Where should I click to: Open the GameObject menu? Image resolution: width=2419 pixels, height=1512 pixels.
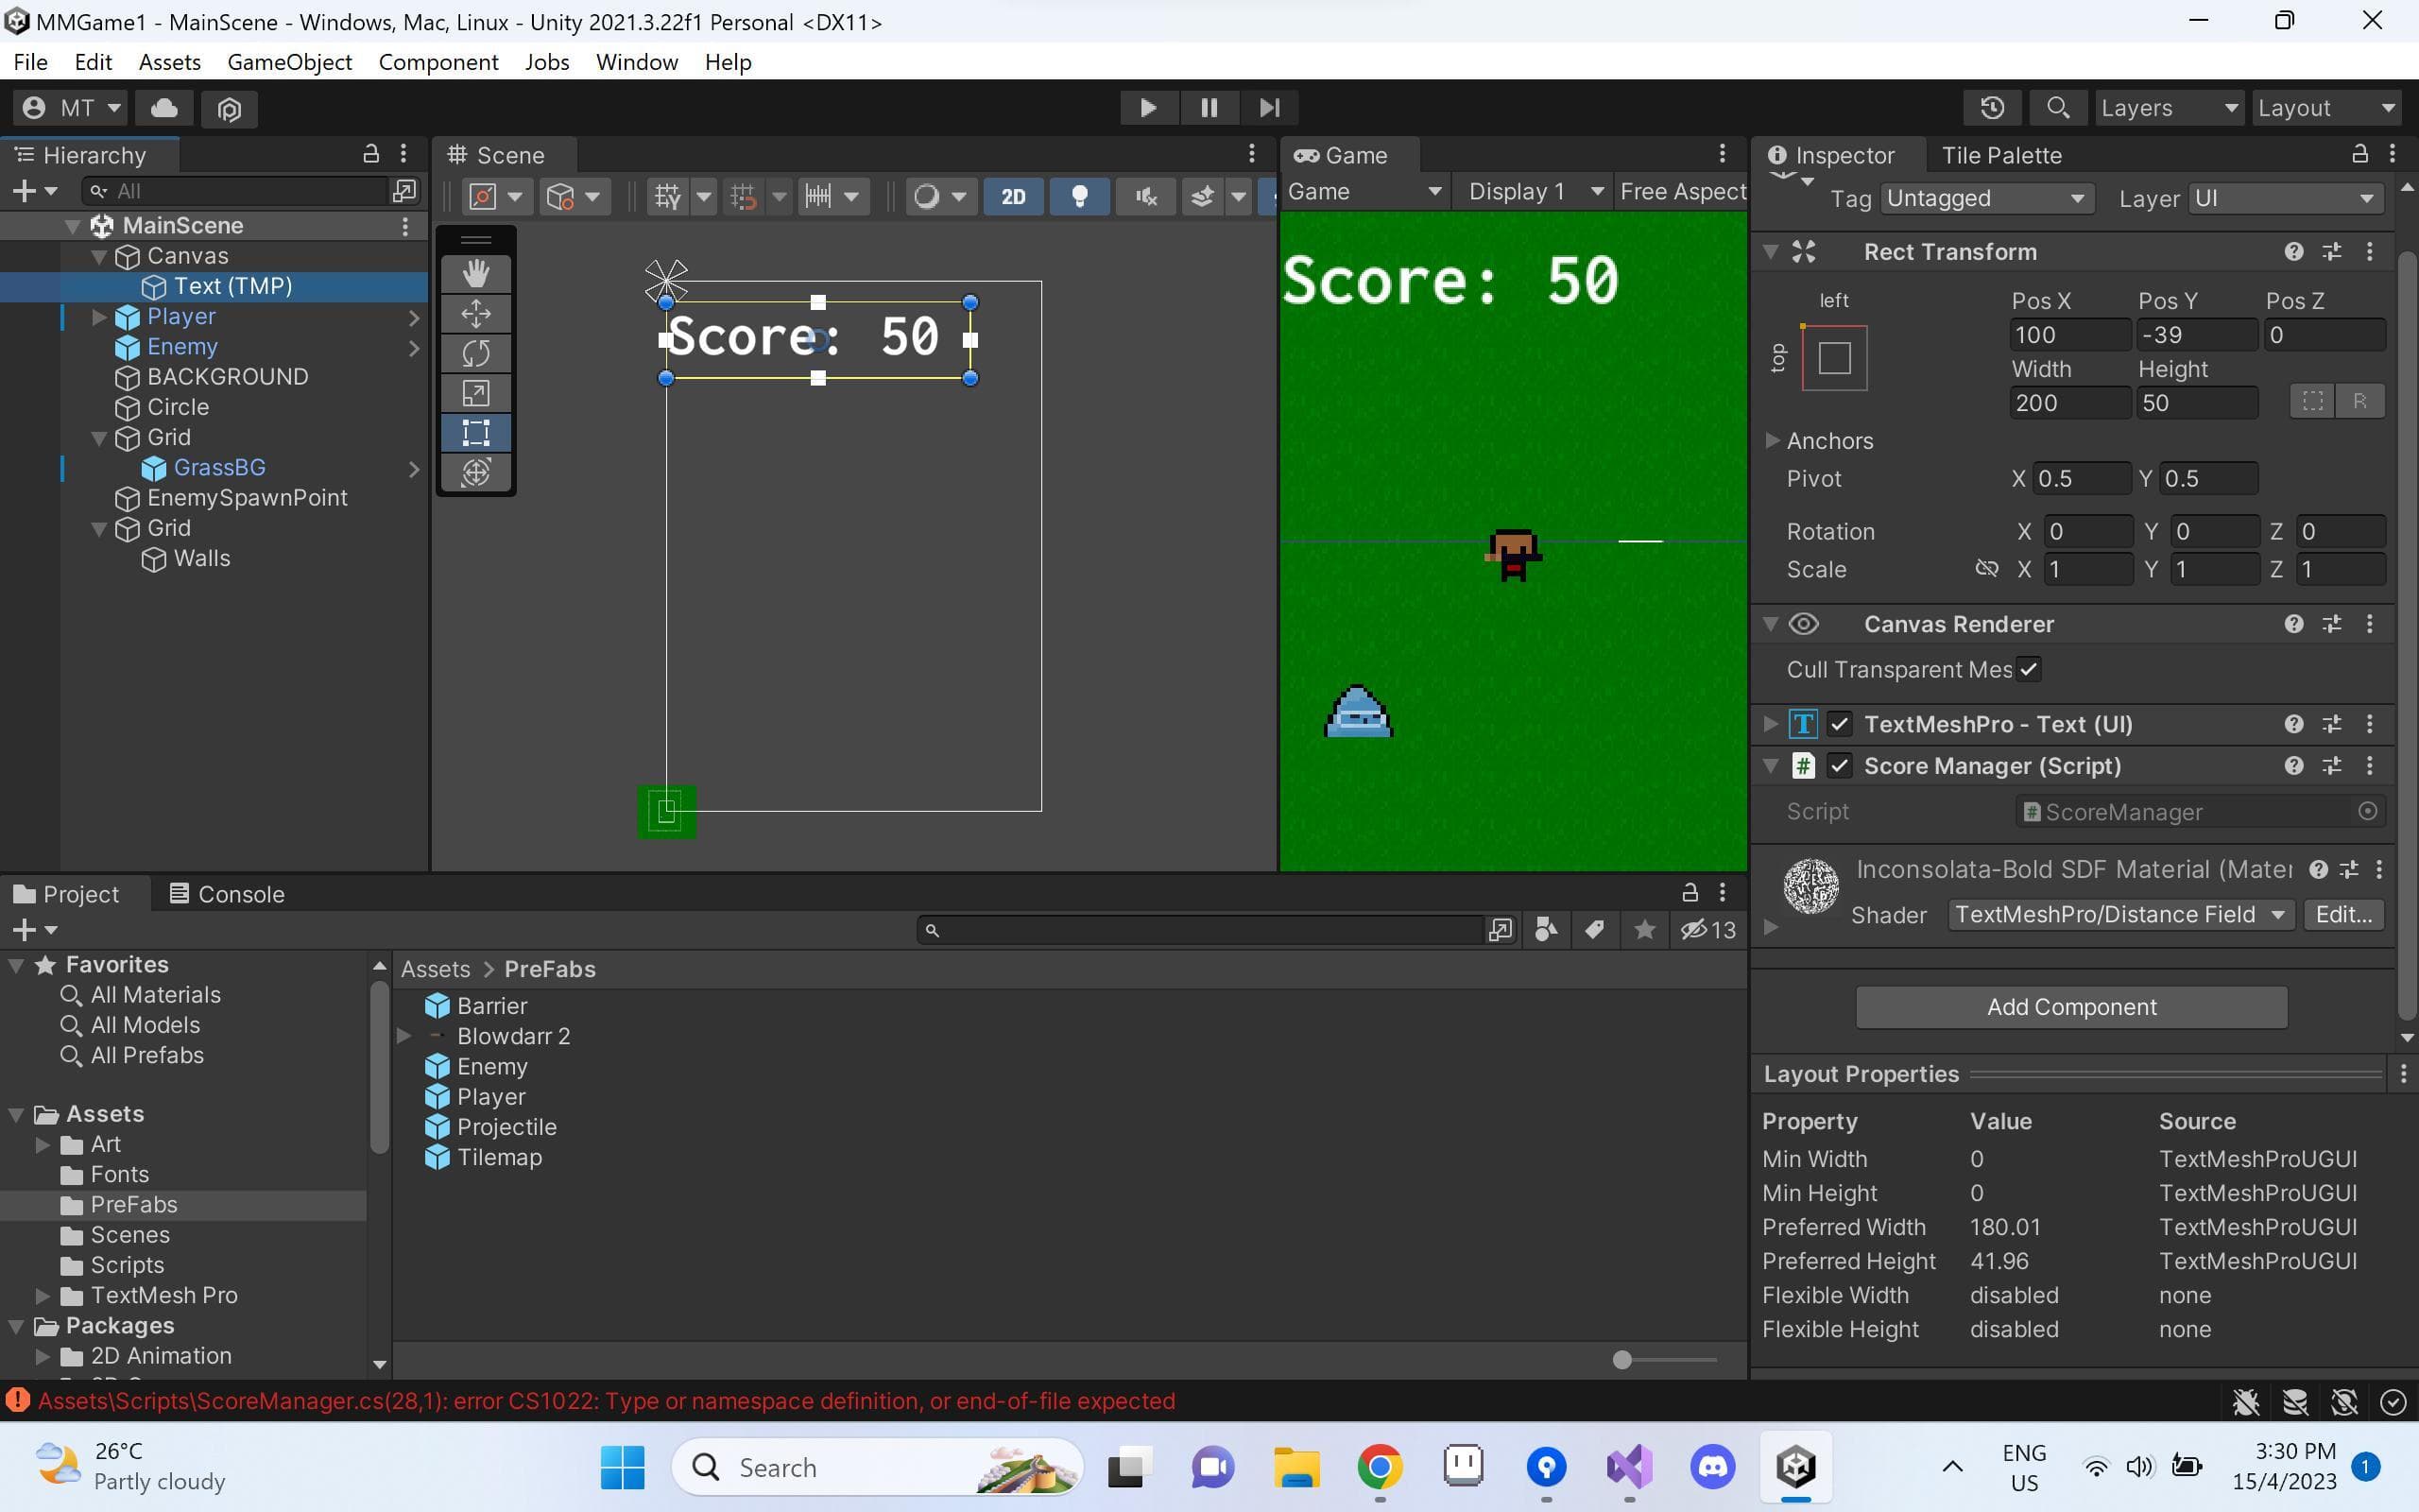click(289, 62)
